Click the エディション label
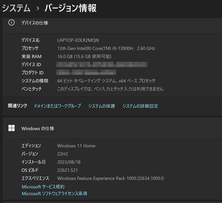This screenshot has width=222, height=203. point(31,146)
